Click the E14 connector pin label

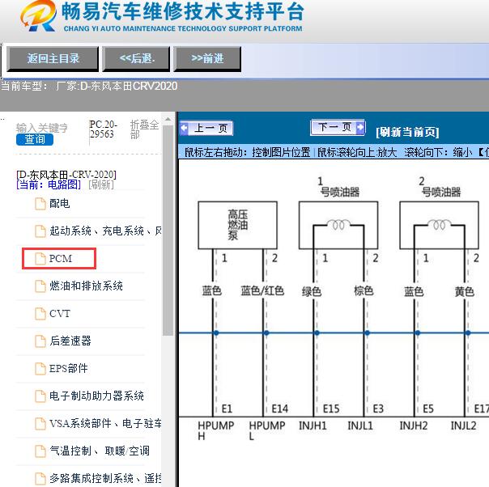279,409
